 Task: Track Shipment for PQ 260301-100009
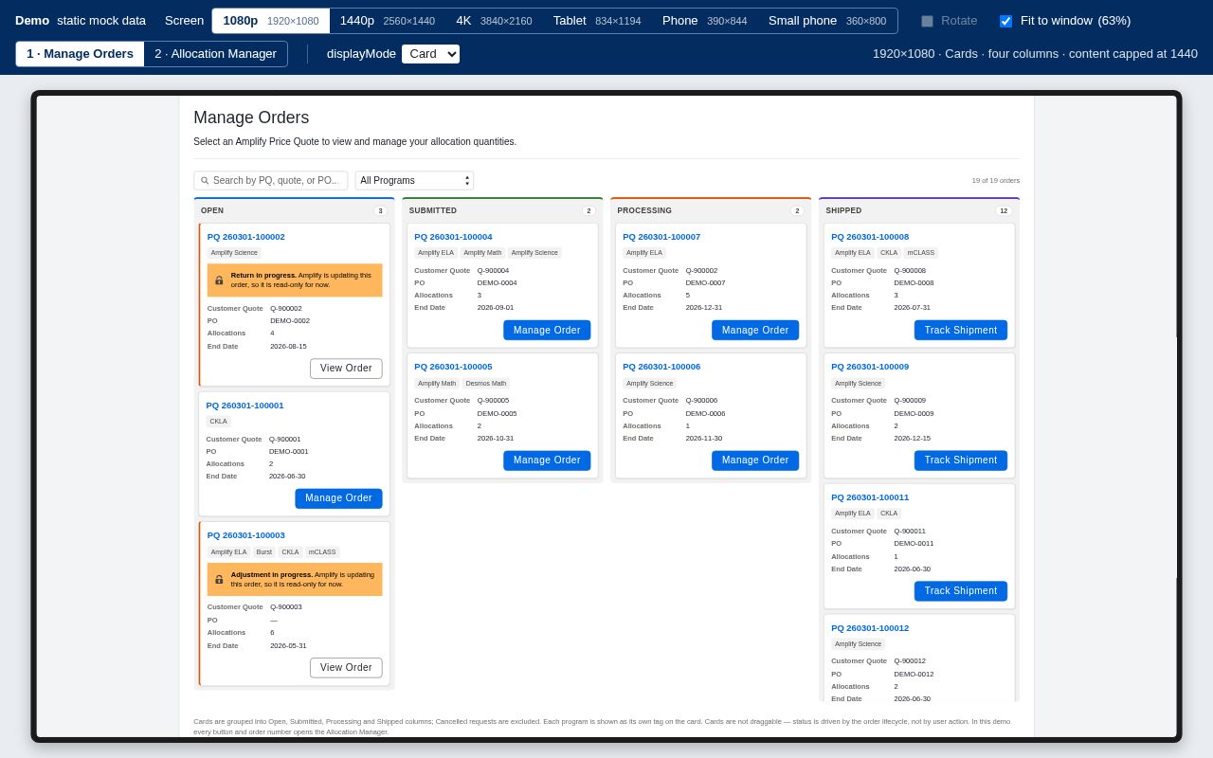[961, 460]
